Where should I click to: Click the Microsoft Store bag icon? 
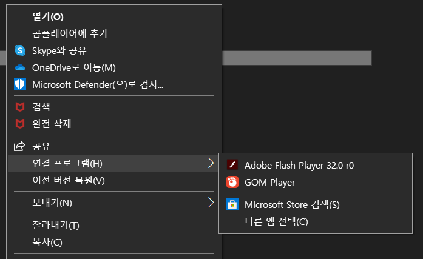[x=232, y=204]
